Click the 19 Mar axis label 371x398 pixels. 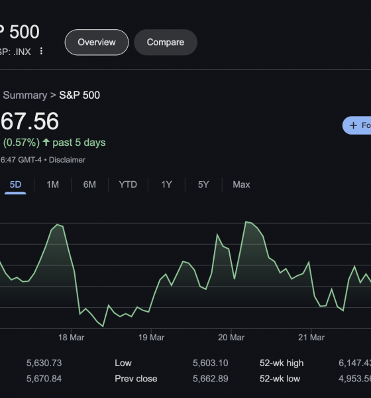(x=151, y=338)
